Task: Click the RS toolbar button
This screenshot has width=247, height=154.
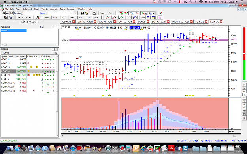Action: pos(11,13)
